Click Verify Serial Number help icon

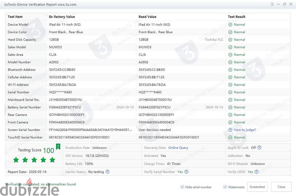[186, 172]
